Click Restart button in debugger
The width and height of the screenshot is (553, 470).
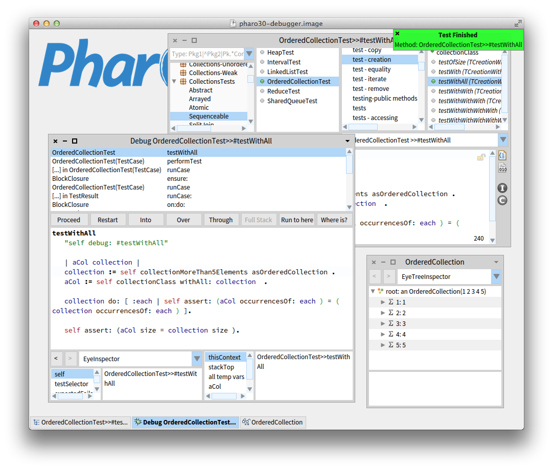click(107, 220)
